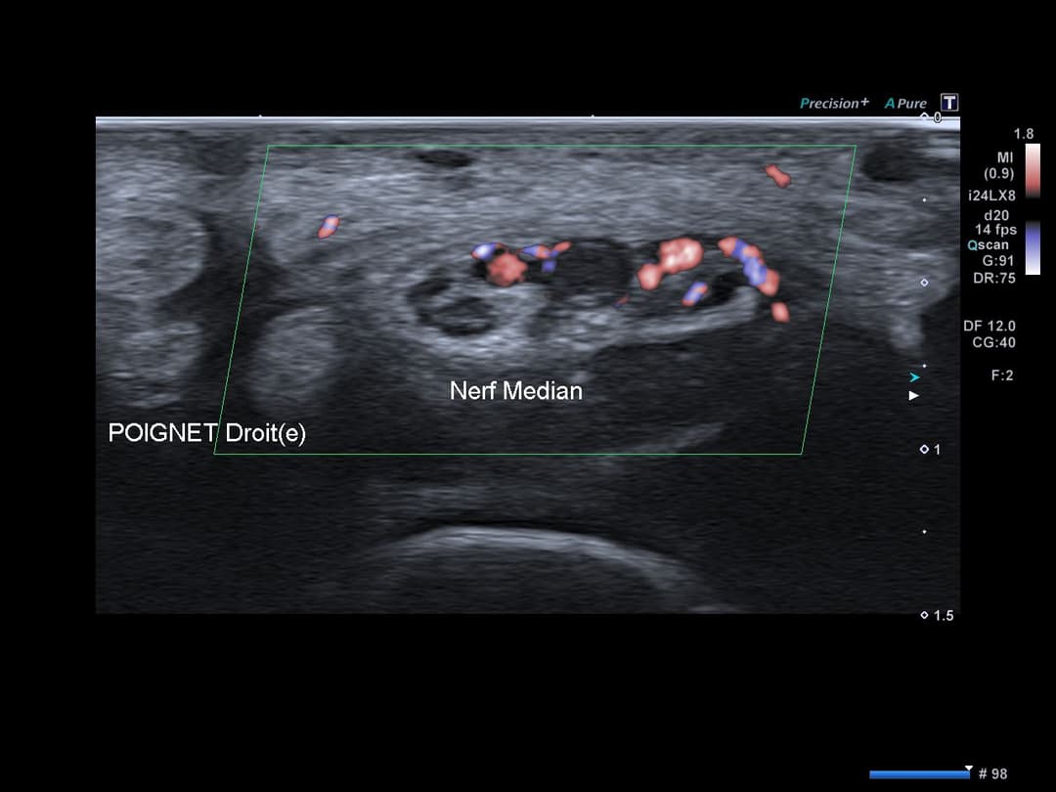Click the boxed T icon near A Pure

[949, 103]
